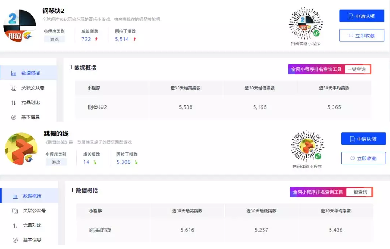Click the 关联公众号 icon in 钢琴块2 sidebar
Screen dimensions: 390x249
pos(13,88)
